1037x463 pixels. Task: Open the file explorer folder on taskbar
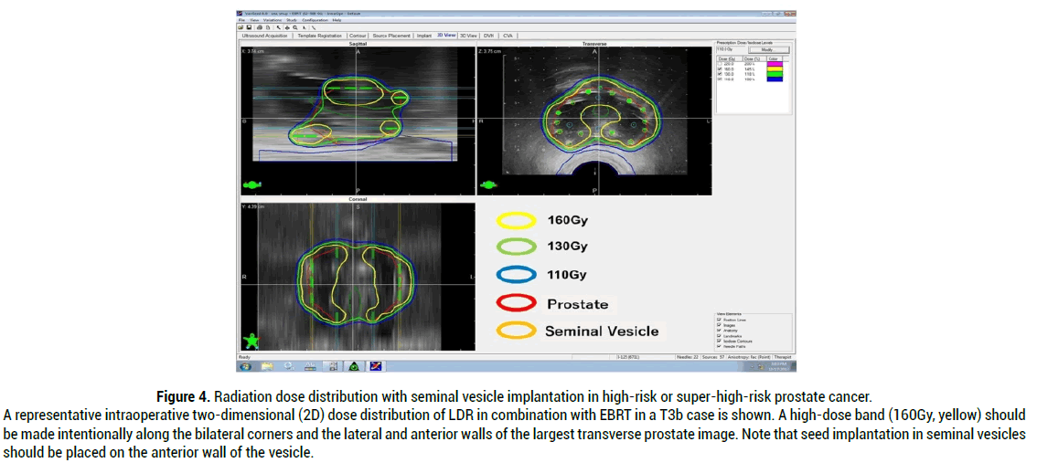[x=267, y=366]
